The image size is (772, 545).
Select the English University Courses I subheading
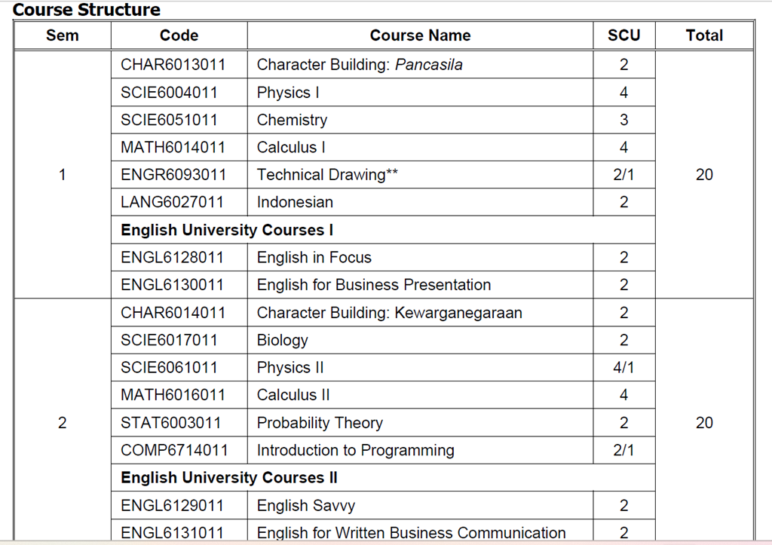(x=227, y=230)
